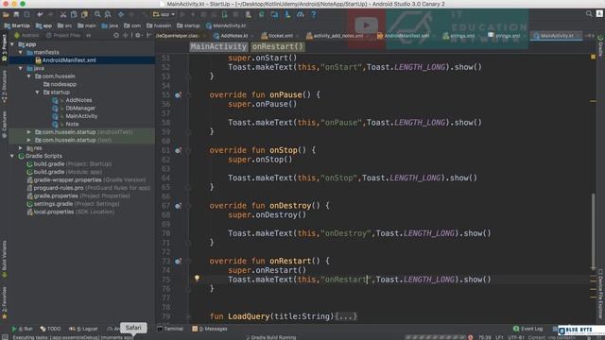
Task: Click the project panel settings gear
Action: [x=138, y=35]
